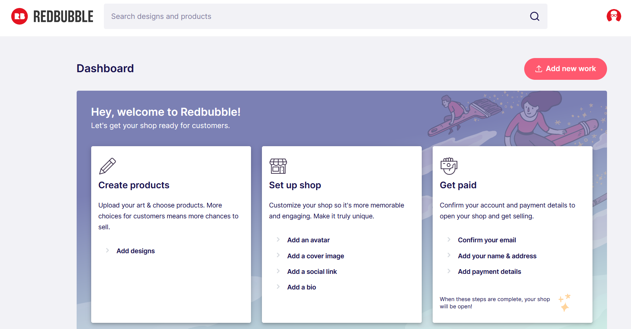Open the Add a cover image link
Viewport: 631px width, 329px height.
coord(315,256)
